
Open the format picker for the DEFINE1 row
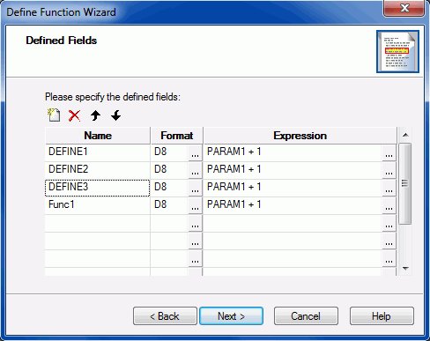pyautogui.click(x=195, y=153)
